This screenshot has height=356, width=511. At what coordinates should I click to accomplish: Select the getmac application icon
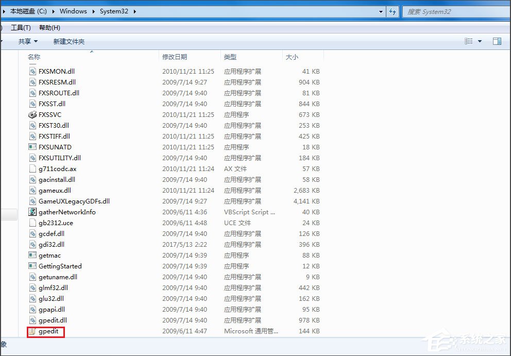(x=32, y=255)
